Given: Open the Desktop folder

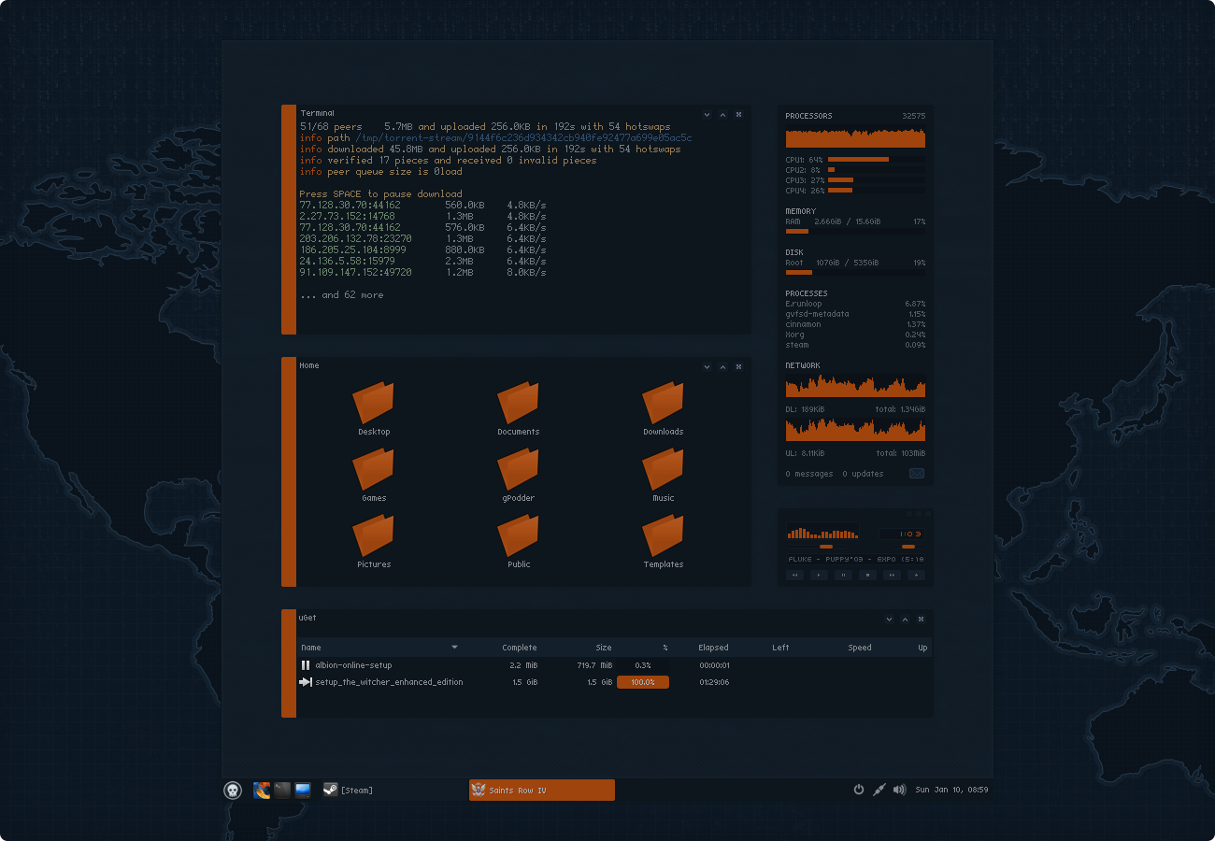Looking at the screenshot, I should click(374, 409).
